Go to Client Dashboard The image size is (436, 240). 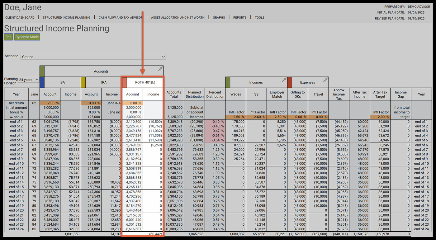(x=20, y=17)
